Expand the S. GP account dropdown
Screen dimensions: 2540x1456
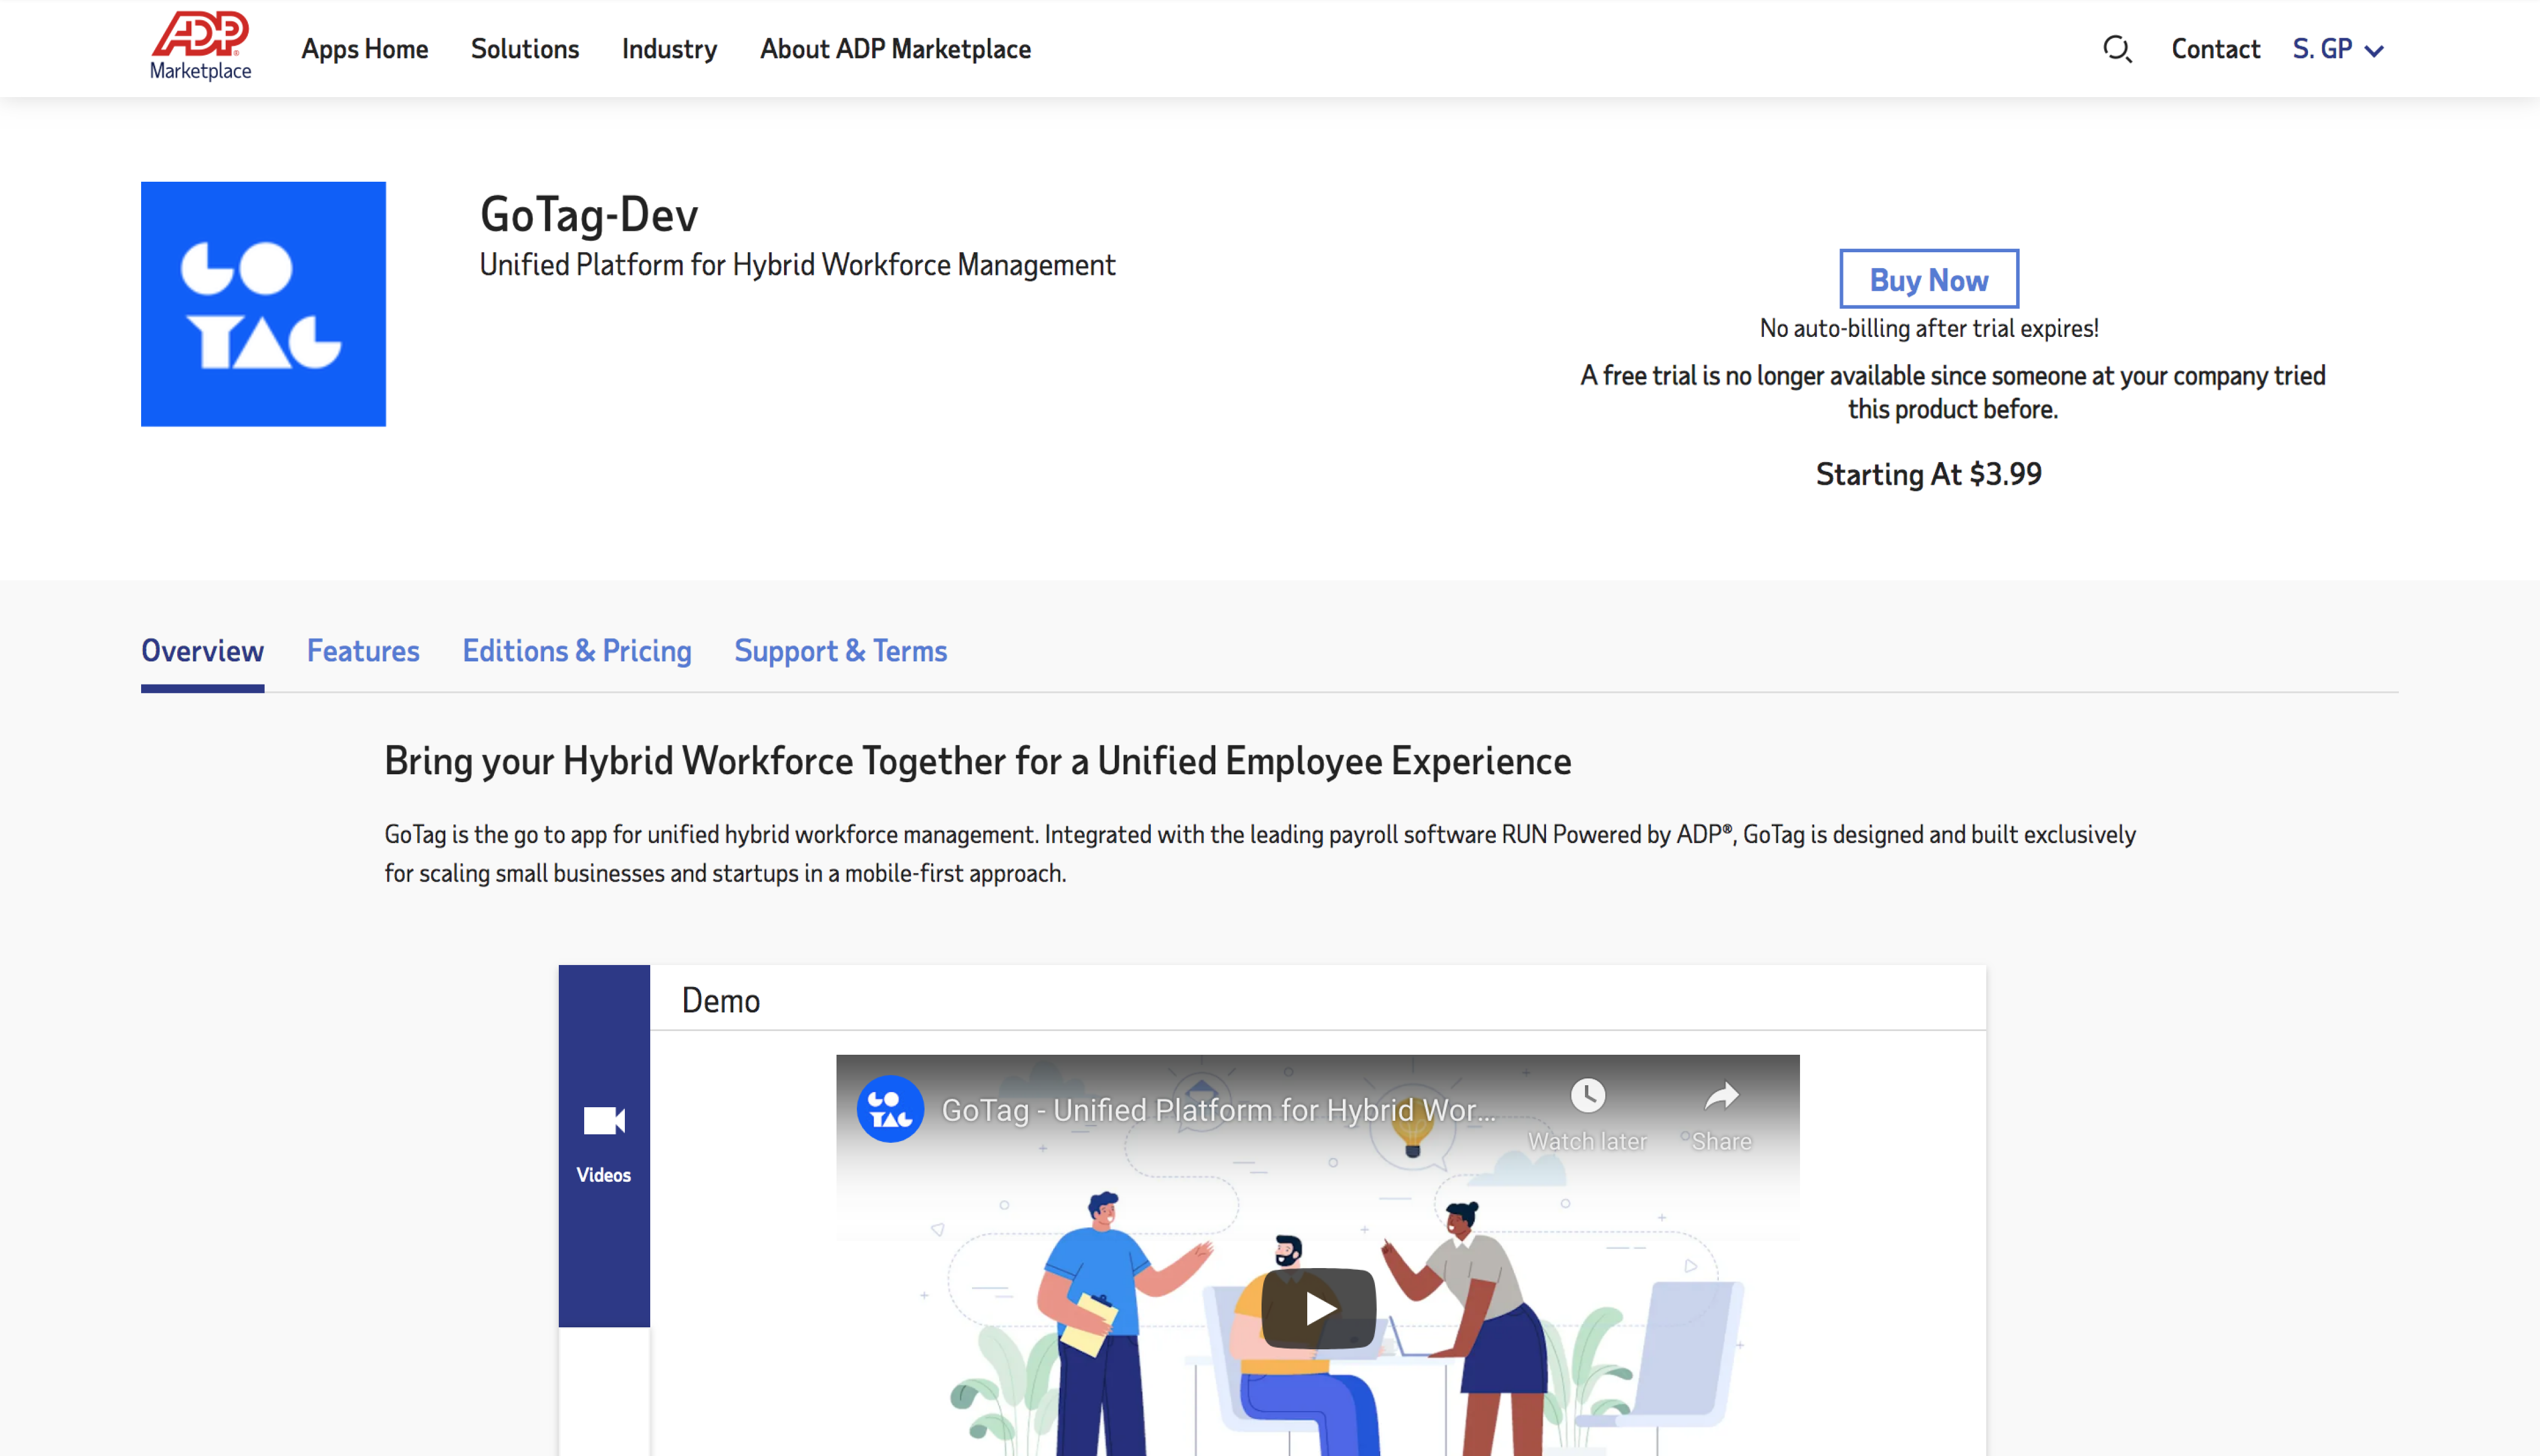click(2338, 49)
